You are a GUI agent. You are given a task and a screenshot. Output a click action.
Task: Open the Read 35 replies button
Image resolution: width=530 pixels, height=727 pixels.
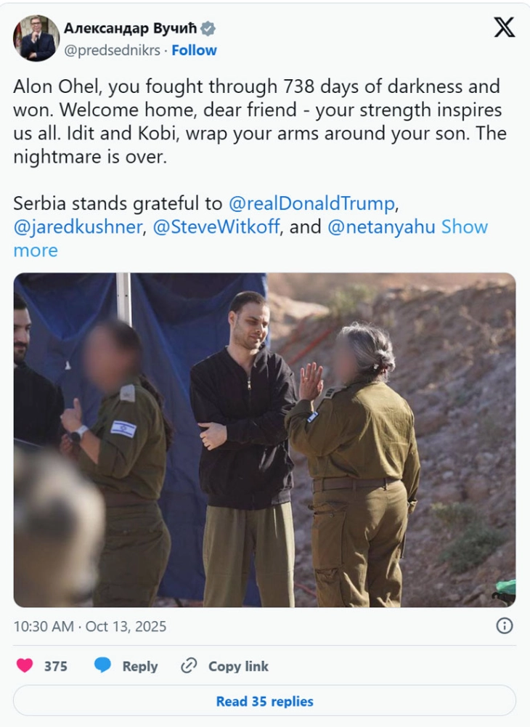click(x=265, y=701)
